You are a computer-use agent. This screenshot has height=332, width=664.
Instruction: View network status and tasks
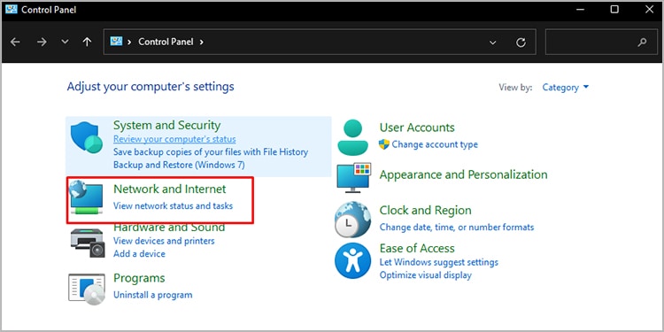click(173, 206)
